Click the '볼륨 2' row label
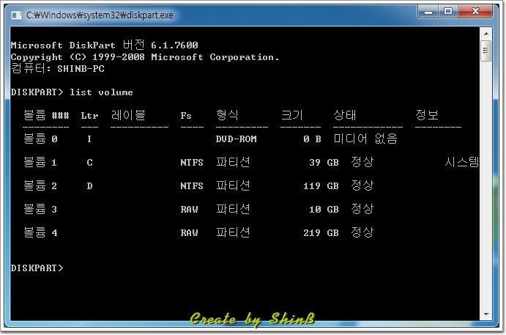Viewport: 506px width, 335px height. pyautogui.click(x=40, y=185)
